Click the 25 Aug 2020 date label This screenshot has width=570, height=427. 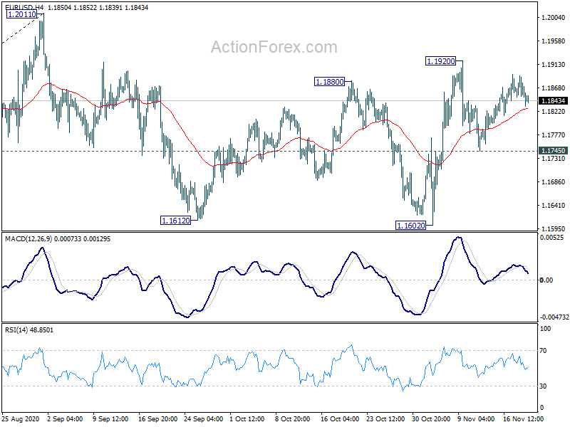[x=21, y=419]
